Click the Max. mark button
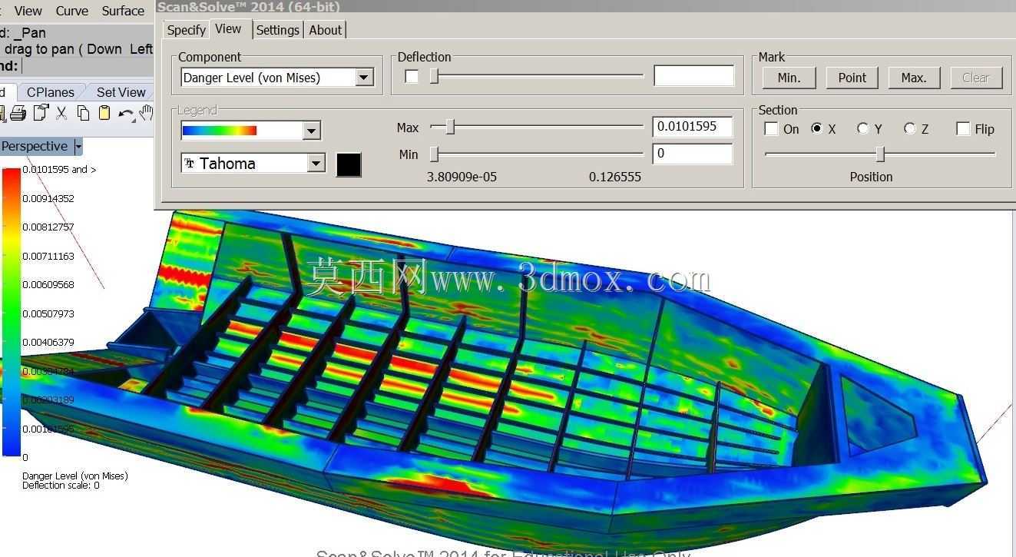This screenshot has height=557, width=1016. (x=914, y=77)
